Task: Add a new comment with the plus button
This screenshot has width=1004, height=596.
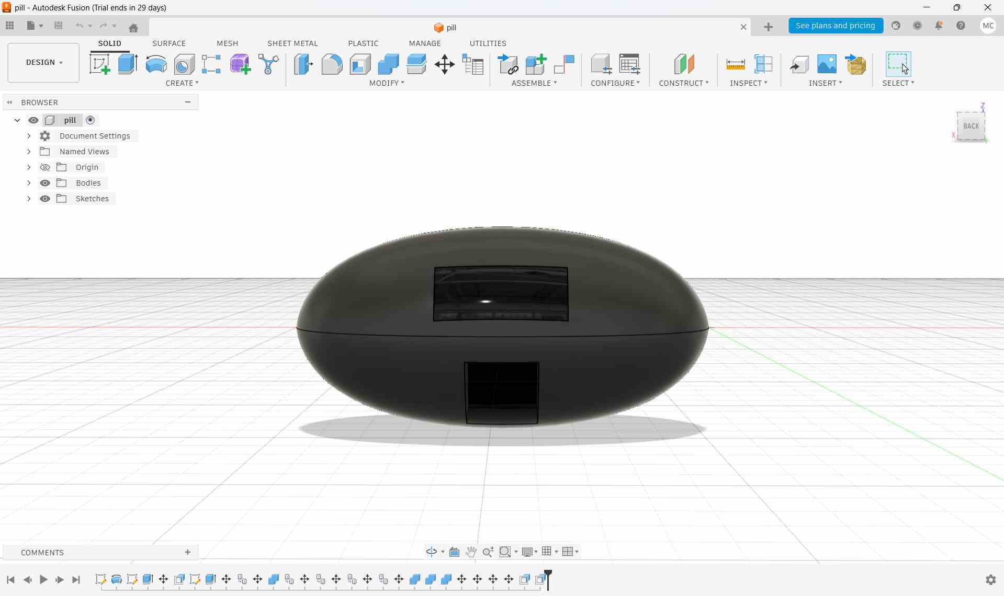Action: [x=187, y=552]
